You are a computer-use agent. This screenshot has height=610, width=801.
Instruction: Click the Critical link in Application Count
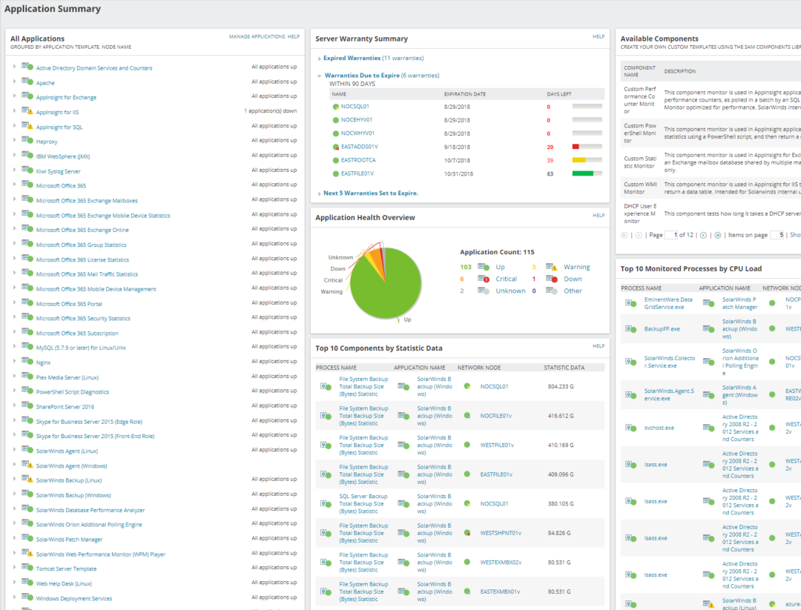coord(507,279)
